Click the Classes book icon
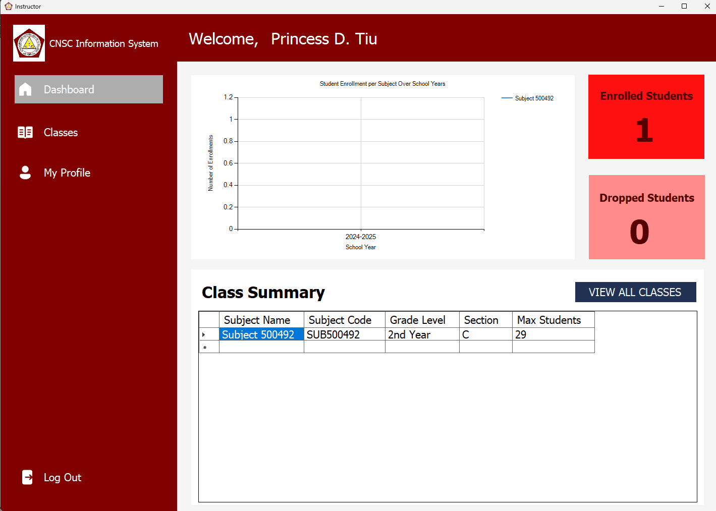716x511 pixels. 25,132
